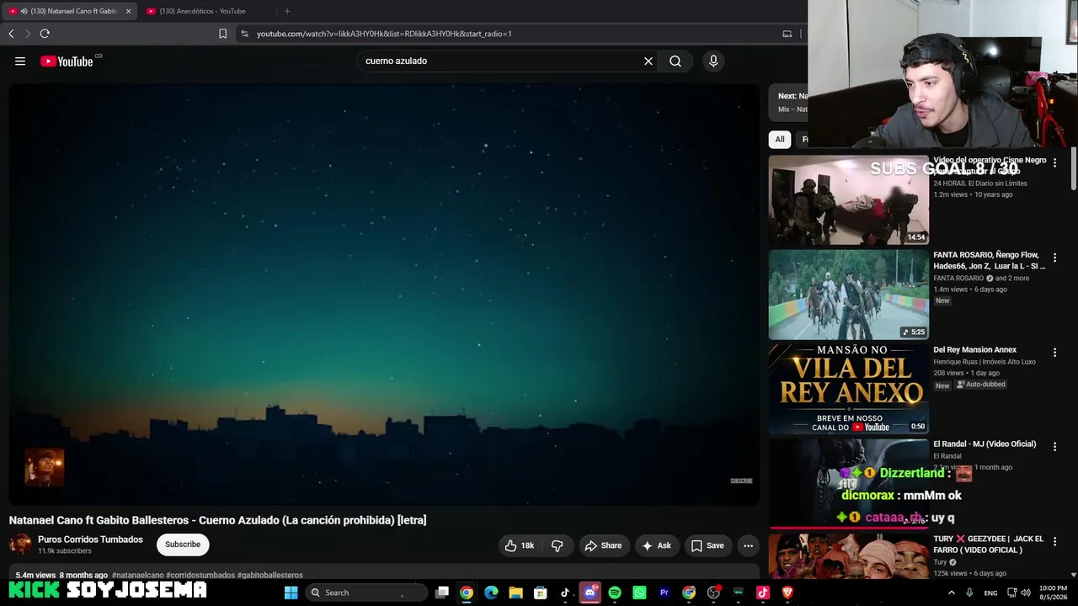Image resolution: width=1078 pixels, height=606 pixels.
Task: Open options menu for Cisne Negro video
Action: coord(1054,163)
